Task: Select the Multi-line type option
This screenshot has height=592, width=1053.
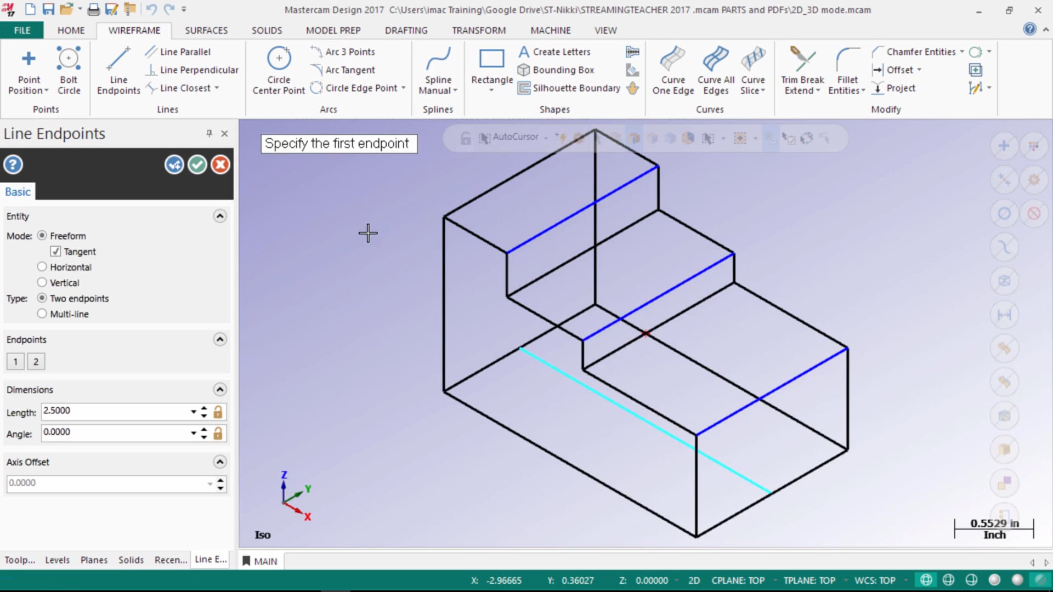Action: pos(42,313)
